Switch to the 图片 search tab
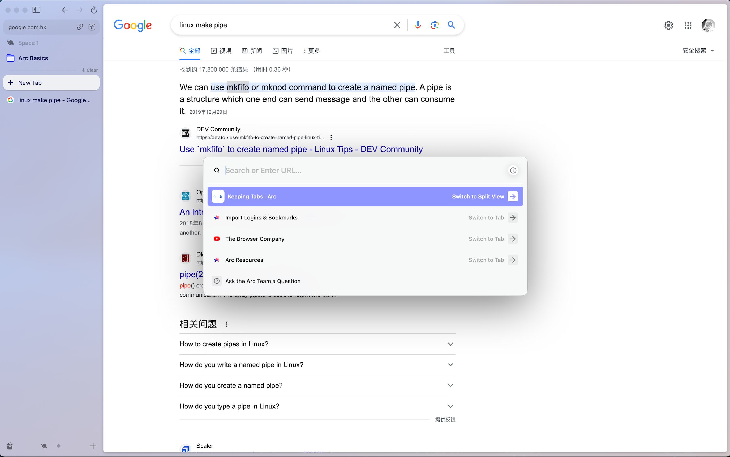Image resolution: width=730 pixels, height=457 pixels. [x=283, y=51]
